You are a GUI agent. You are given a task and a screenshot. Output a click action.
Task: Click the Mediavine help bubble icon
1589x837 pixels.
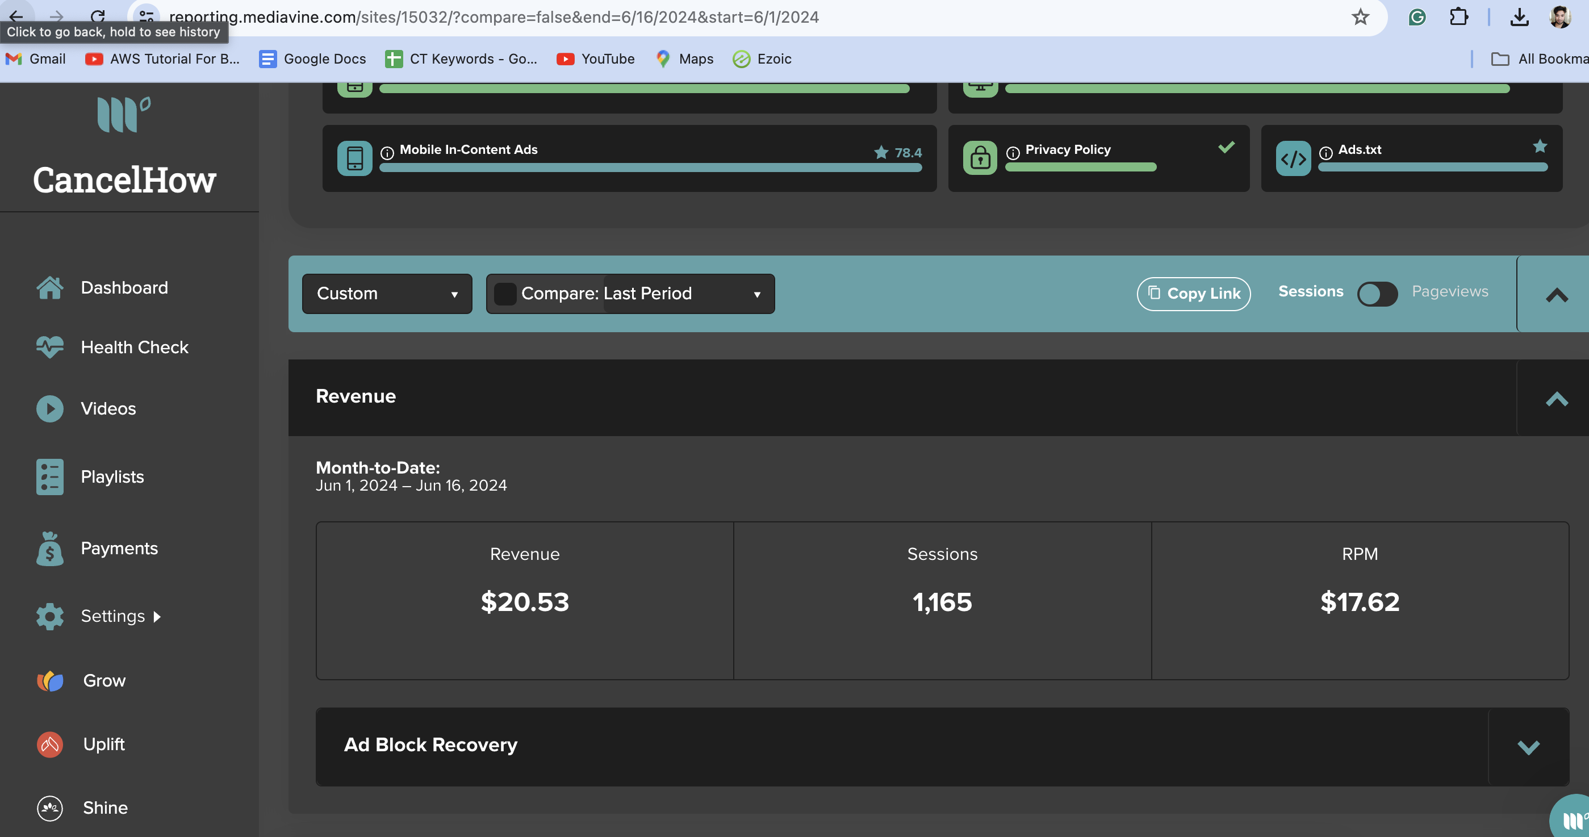pyautogui.click(x=1573, y=818)
